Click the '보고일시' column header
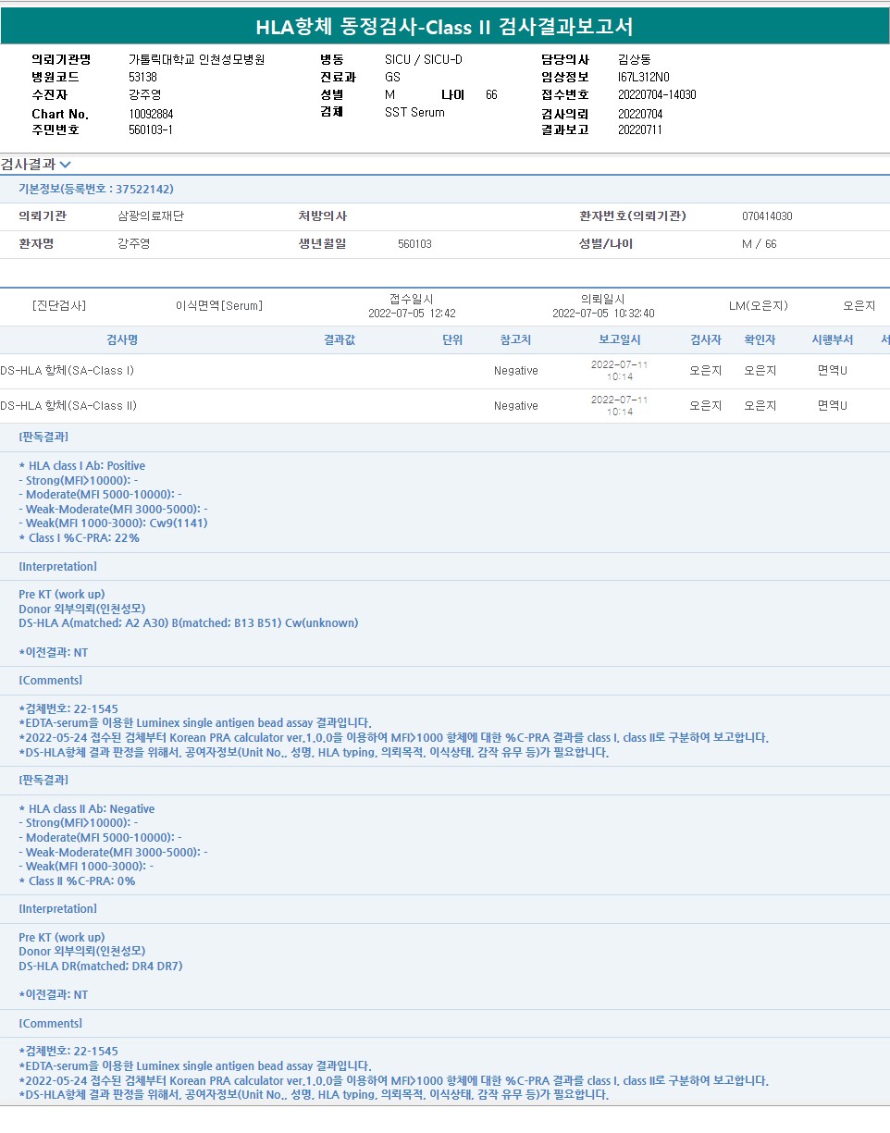Viewport: 890px width, 1133px height. pos(620,340)
